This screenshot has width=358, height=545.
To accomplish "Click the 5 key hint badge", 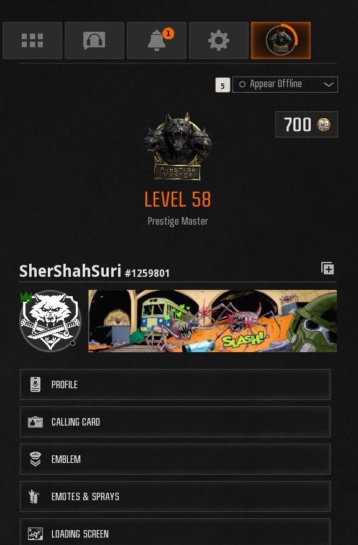I will [223, 85].
